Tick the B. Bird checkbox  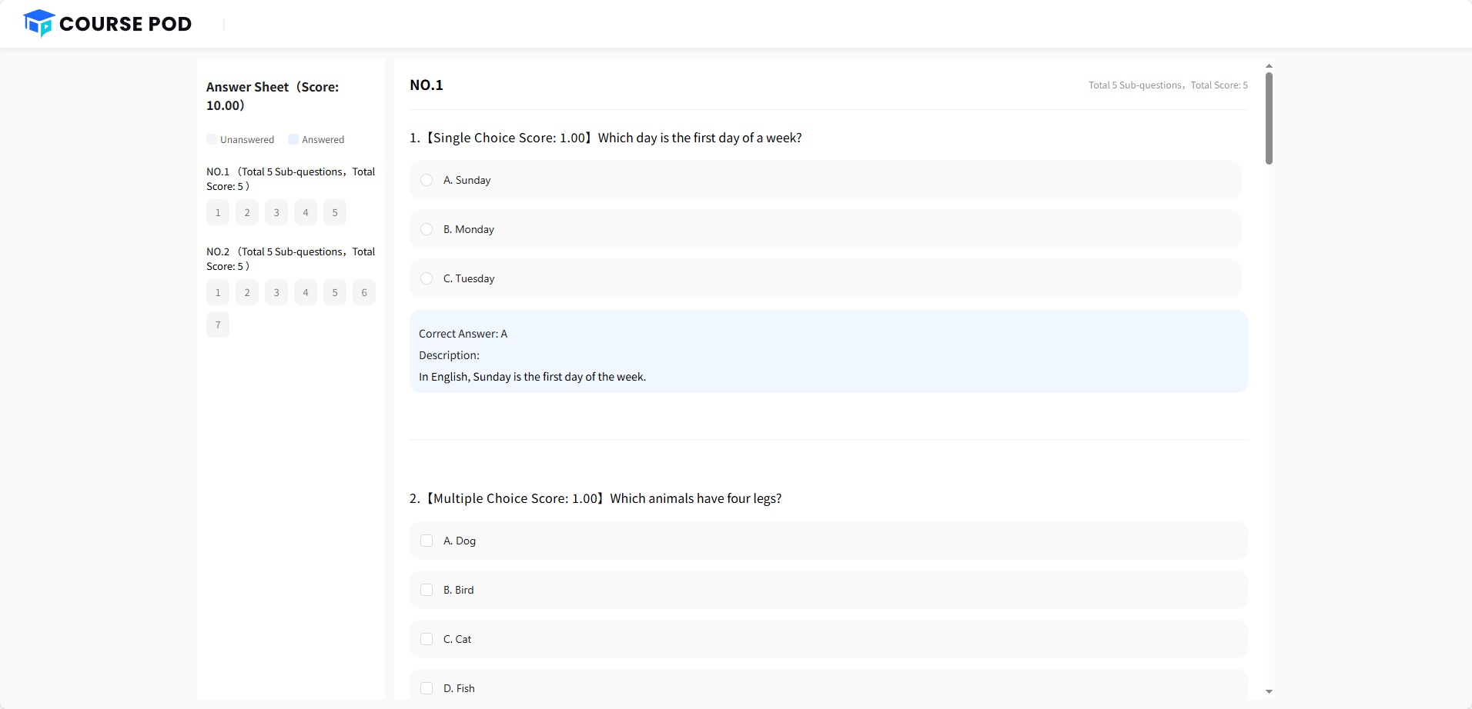pos(427,590)
